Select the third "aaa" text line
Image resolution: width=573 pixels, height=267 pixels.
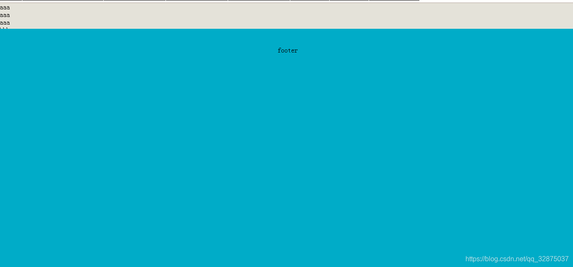[5, 23]
